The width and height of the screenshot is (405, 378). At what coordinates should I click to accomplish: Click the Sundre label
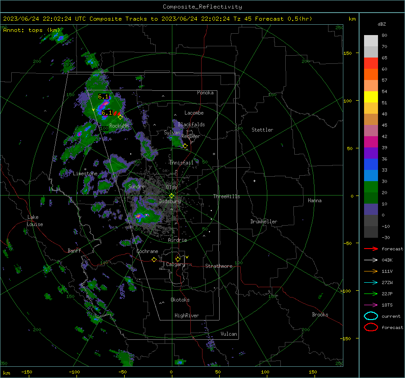pos(136,186)
